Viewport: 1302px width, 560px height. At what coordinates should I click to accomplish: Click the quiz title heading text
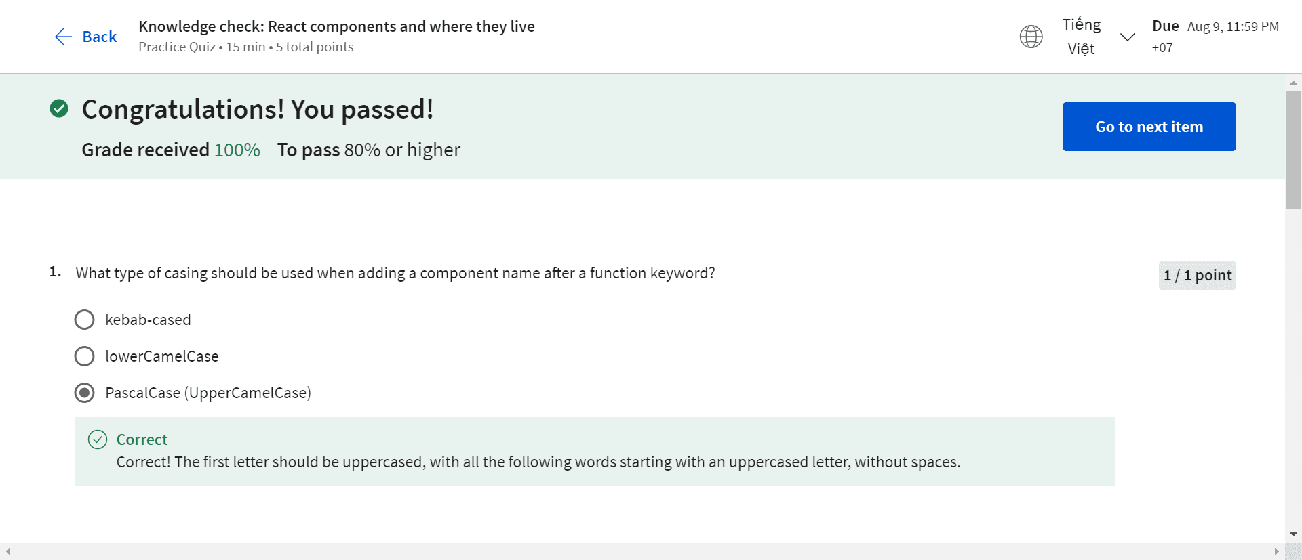[x=336, y=26]
